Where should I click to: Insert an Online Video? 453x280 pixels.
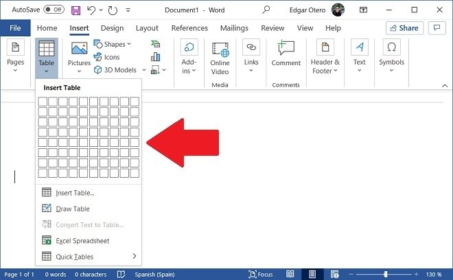coord(220,58)
